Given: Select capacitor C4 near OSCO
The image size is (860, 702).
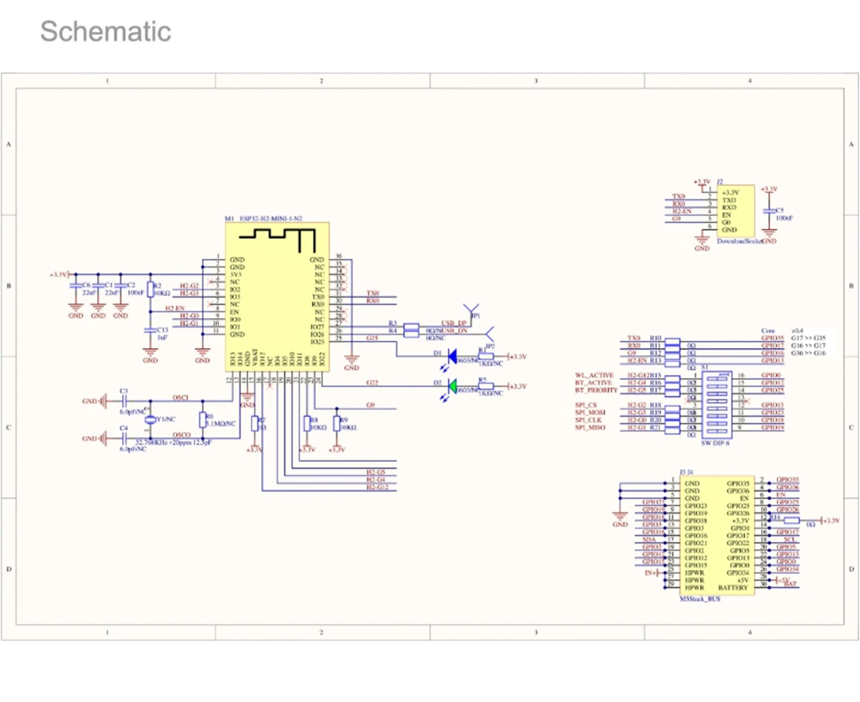Looking at the screenshot, I should coord(124,438).
